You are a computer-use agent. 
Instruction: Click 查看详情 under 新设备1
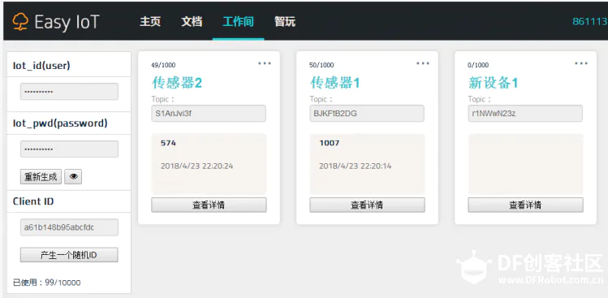[x=525, y=205]
